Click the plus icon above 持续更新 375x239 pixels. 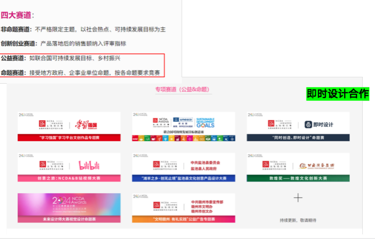coord(298,198)
